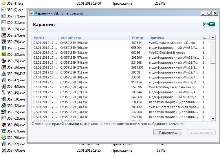Click the icon of 359 (50).exe
Image resolution: width=220 pixels, height=156 pixels.
4,99
